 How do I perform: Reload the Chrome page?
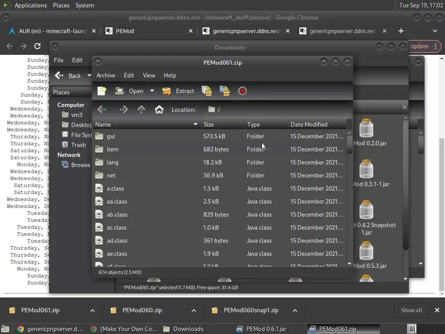(x=37, y=46)
